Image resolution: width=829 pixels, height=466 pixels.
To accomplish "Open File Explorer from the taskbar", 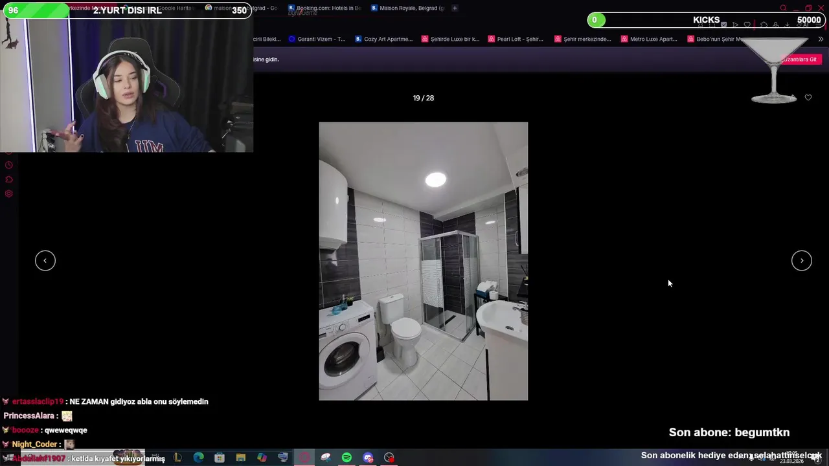I will 241,458.
